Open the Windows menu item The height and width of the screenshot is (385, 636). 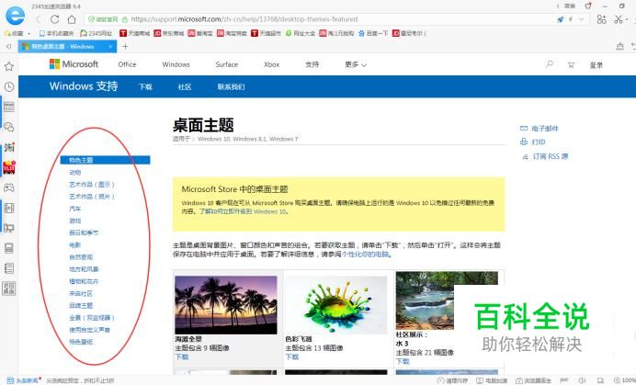point(176,64)
